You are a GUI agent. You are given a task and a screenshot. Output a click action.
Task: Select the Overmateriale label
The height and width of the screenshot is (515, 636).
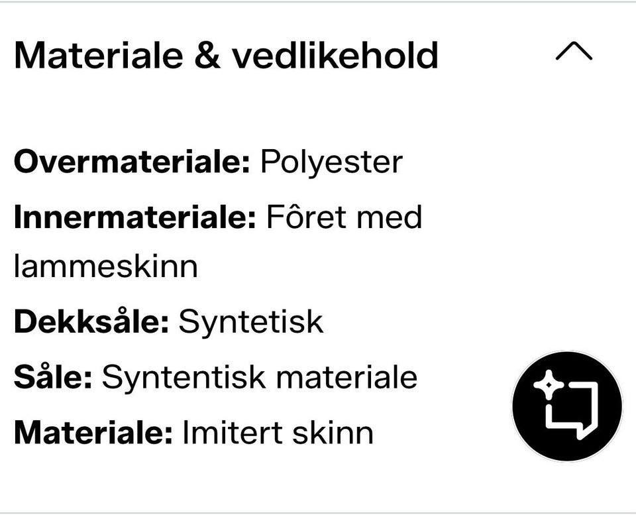[x=132, y=162]
